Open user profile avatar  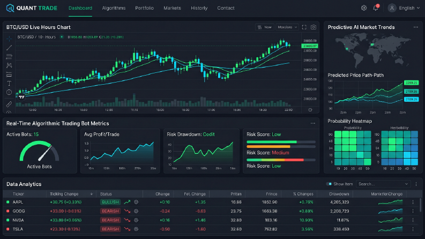[392, 8]
